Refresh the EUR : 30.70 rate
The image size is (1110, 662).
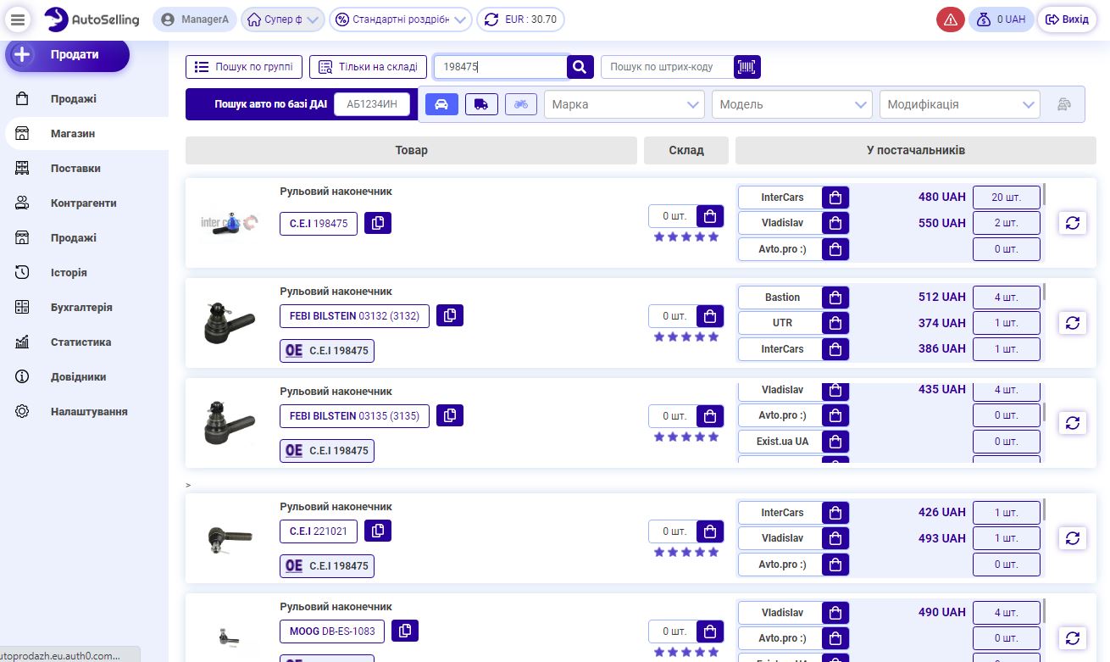click(x=520, y=19)
